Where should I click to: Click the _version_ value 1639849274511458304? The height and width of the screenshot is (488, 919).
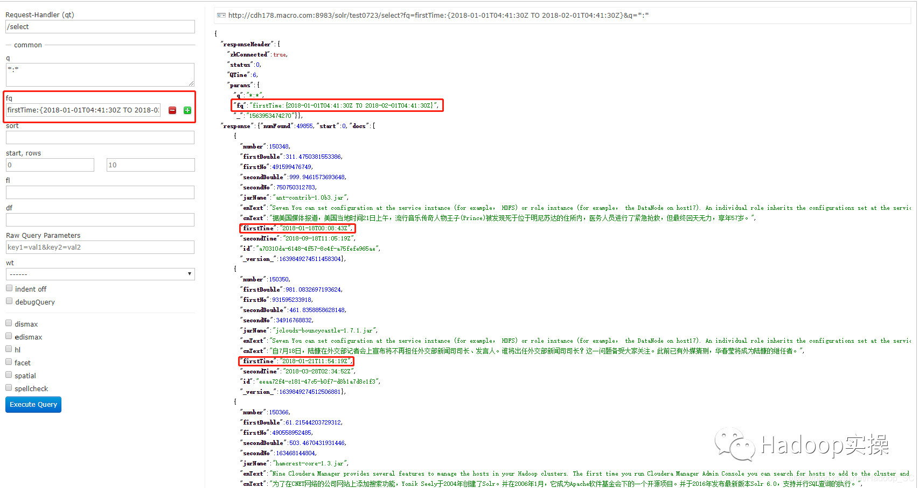click(310, 259)
